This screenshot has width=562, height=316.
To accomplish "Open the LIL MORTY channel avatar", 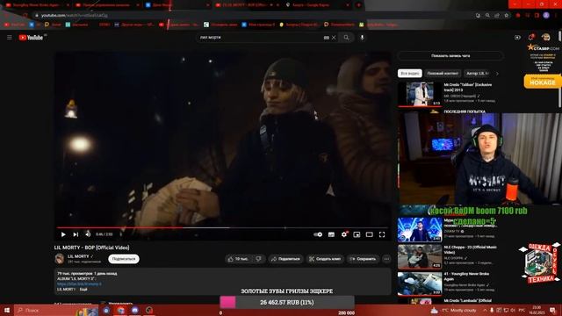I will pyautogui.click(x=60, y=259).
